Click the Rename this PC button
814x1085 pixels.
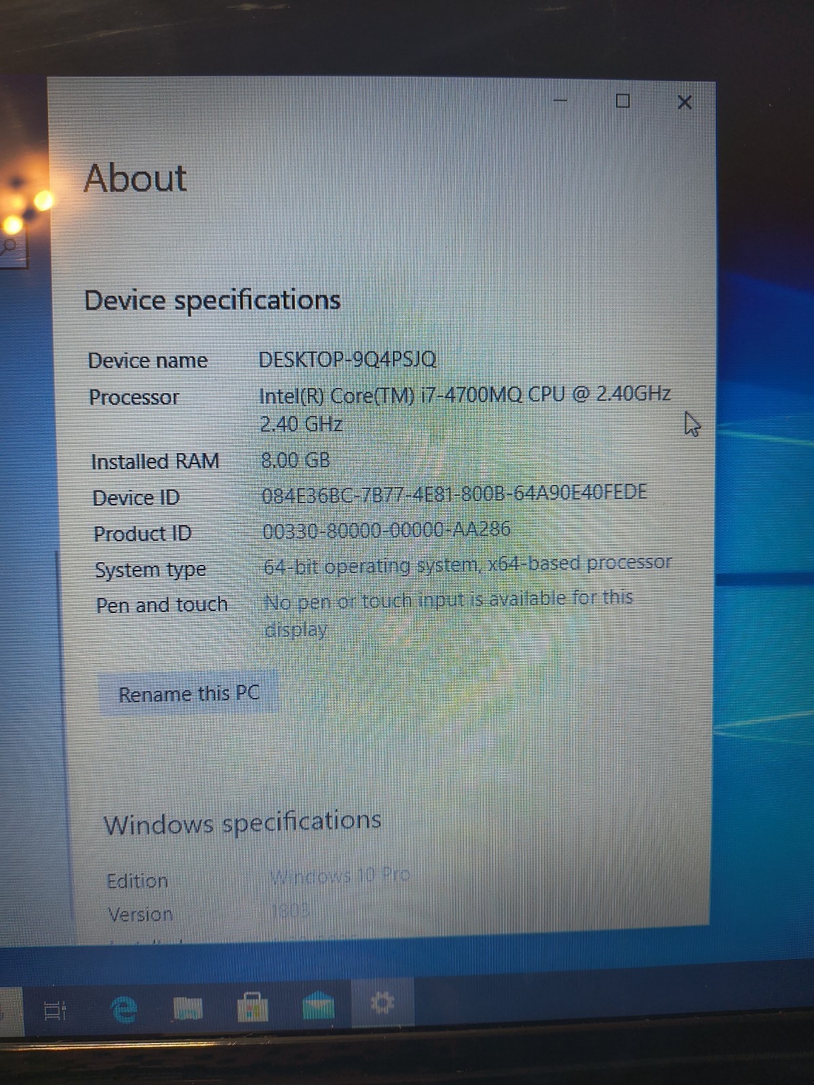click(188, 693)
